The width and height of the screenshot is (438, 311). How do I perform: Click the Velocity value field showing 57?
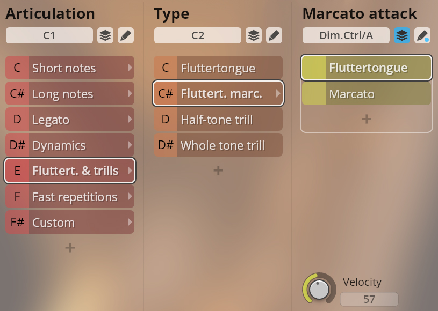pos(369,299)
